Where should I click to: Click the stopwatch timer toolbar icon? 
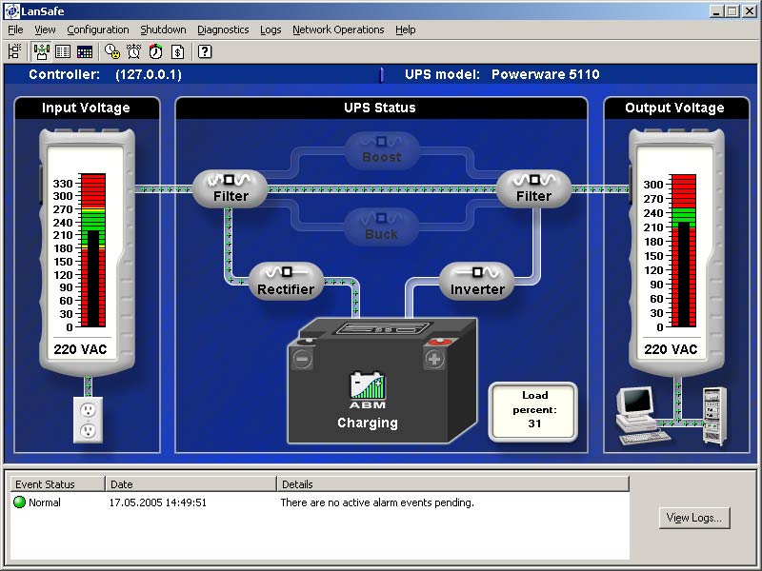(x=155, y=51)
